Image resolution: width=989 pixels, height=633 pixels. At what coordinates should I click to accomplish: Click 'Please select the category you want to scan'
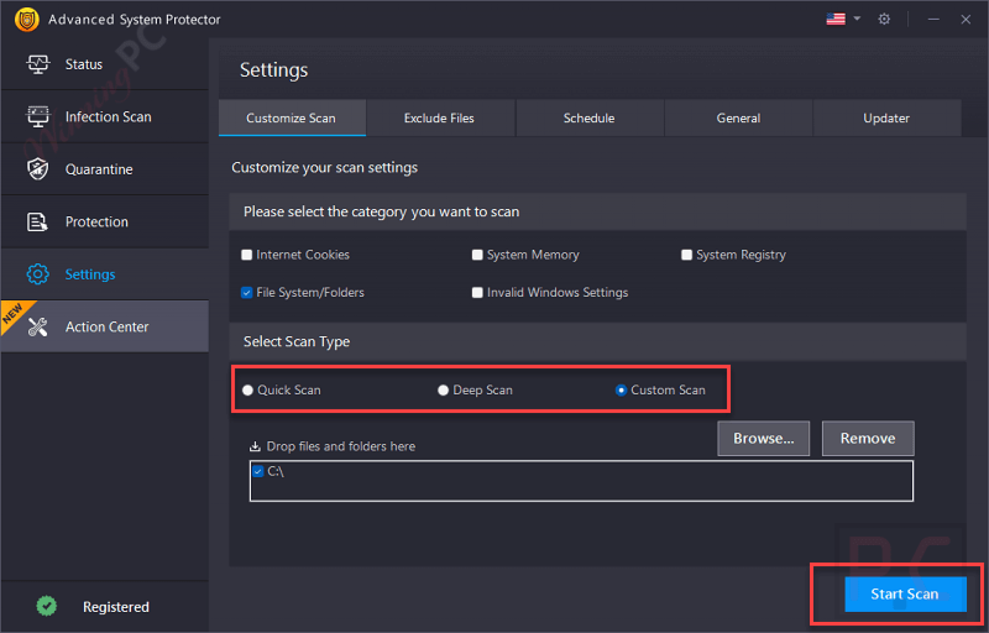coord(381,212)
